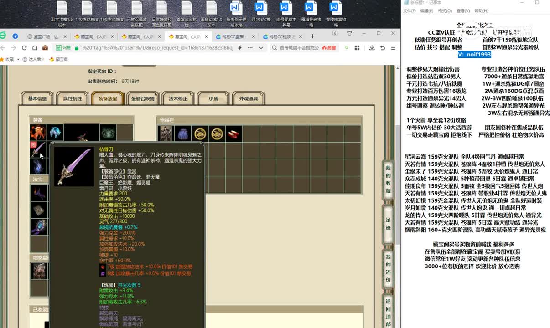Open Notepad's 编辑(E) menu
Viewport: 550px width, 328px height.
click(x=427, y=11)
